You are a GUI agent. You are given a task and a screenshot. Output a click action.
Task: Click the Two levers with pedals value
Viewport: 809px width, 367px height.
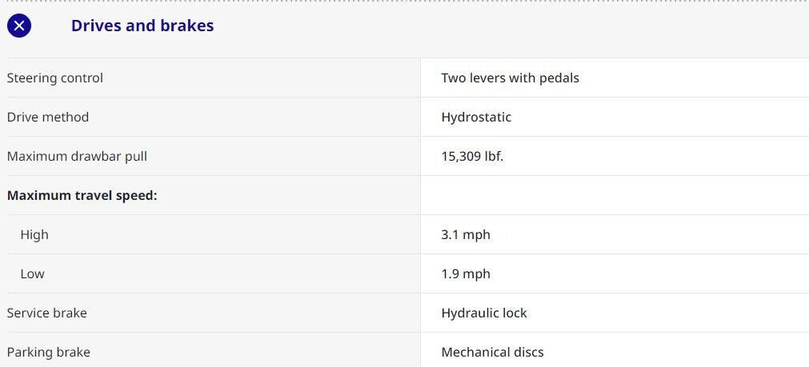[x=510, y=78]
